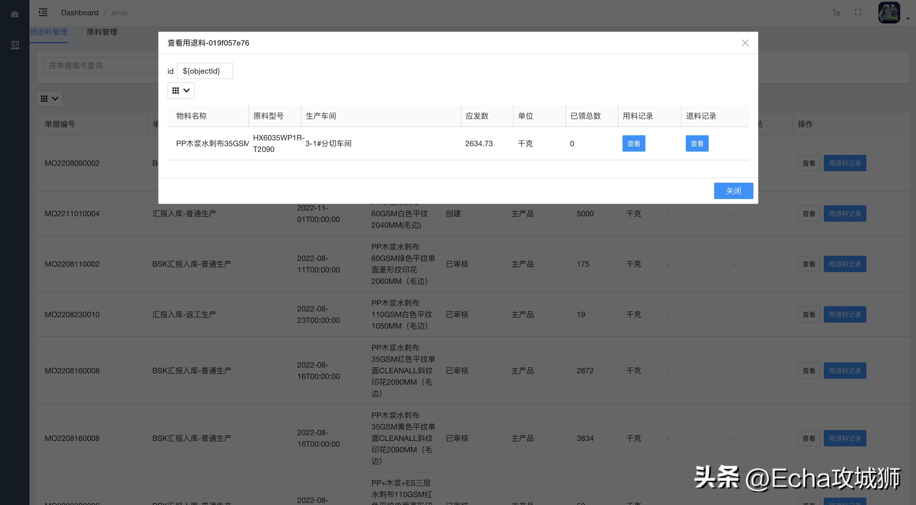Collapse the sidebar using the menu fold icon
Screen dimensions: 916x505
[x=43, y=13]
